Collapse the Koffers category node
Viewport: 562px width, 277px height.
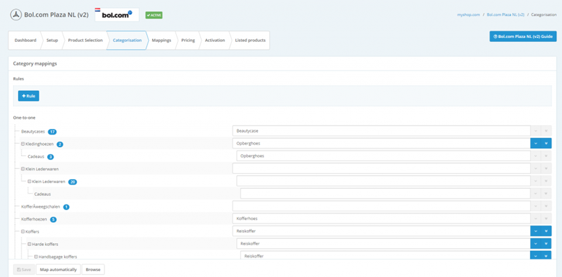pos(23,231)
